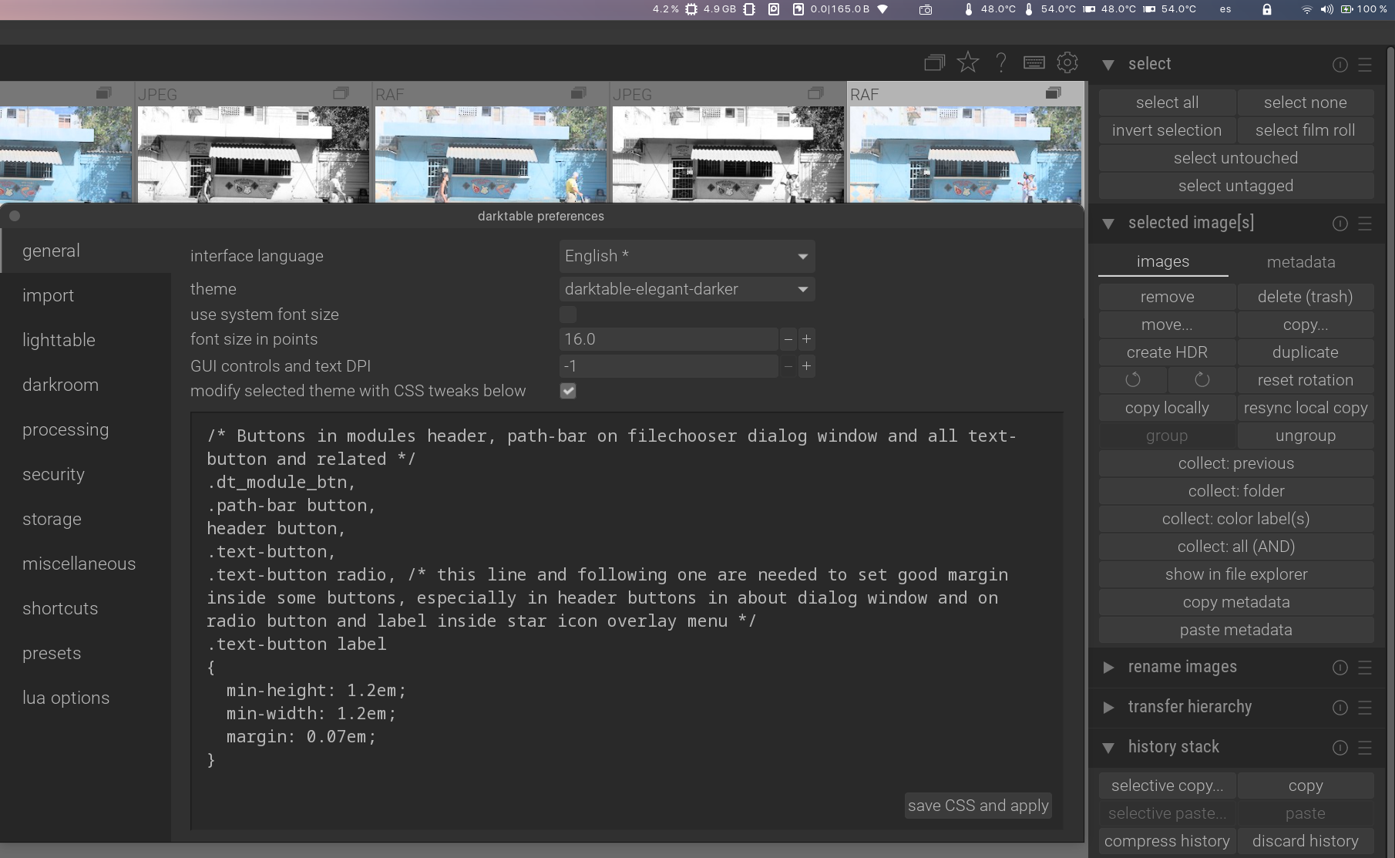Open the help question mark icon
The image size is (1395, 858).
coord(1001,62)
